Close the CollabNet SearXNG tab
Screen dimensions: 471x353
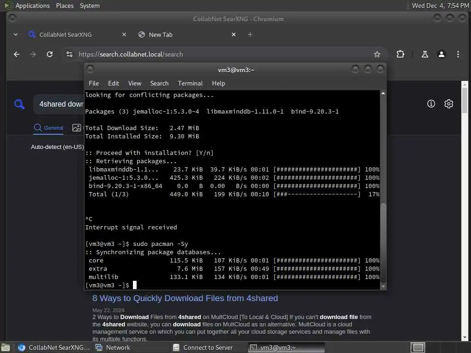[x=124, y=34]
